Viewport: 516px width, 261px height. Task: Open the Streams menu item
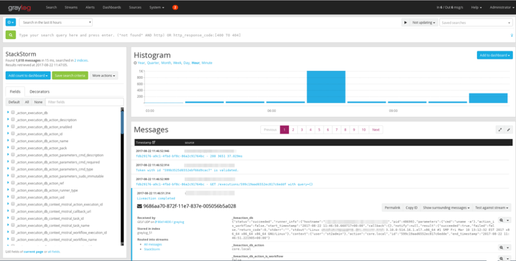coord(71,7)
